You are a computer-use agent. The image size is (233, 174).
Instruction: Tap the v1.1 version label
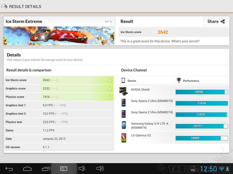[108, 22]
